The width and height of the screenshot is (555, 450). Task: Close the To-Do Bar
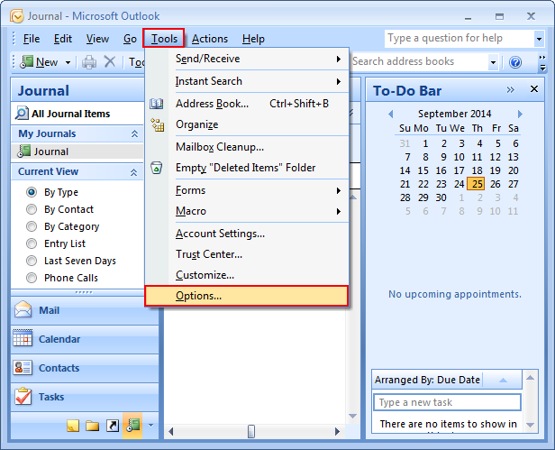coord(534,89)
